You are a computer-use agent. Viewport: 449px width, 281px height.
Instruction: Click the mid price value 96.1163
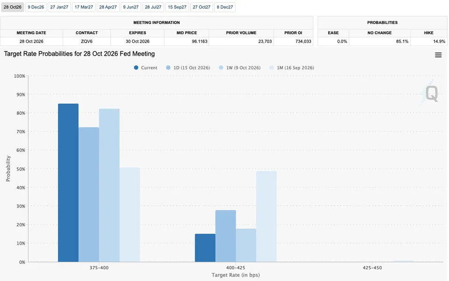[199, 42]
